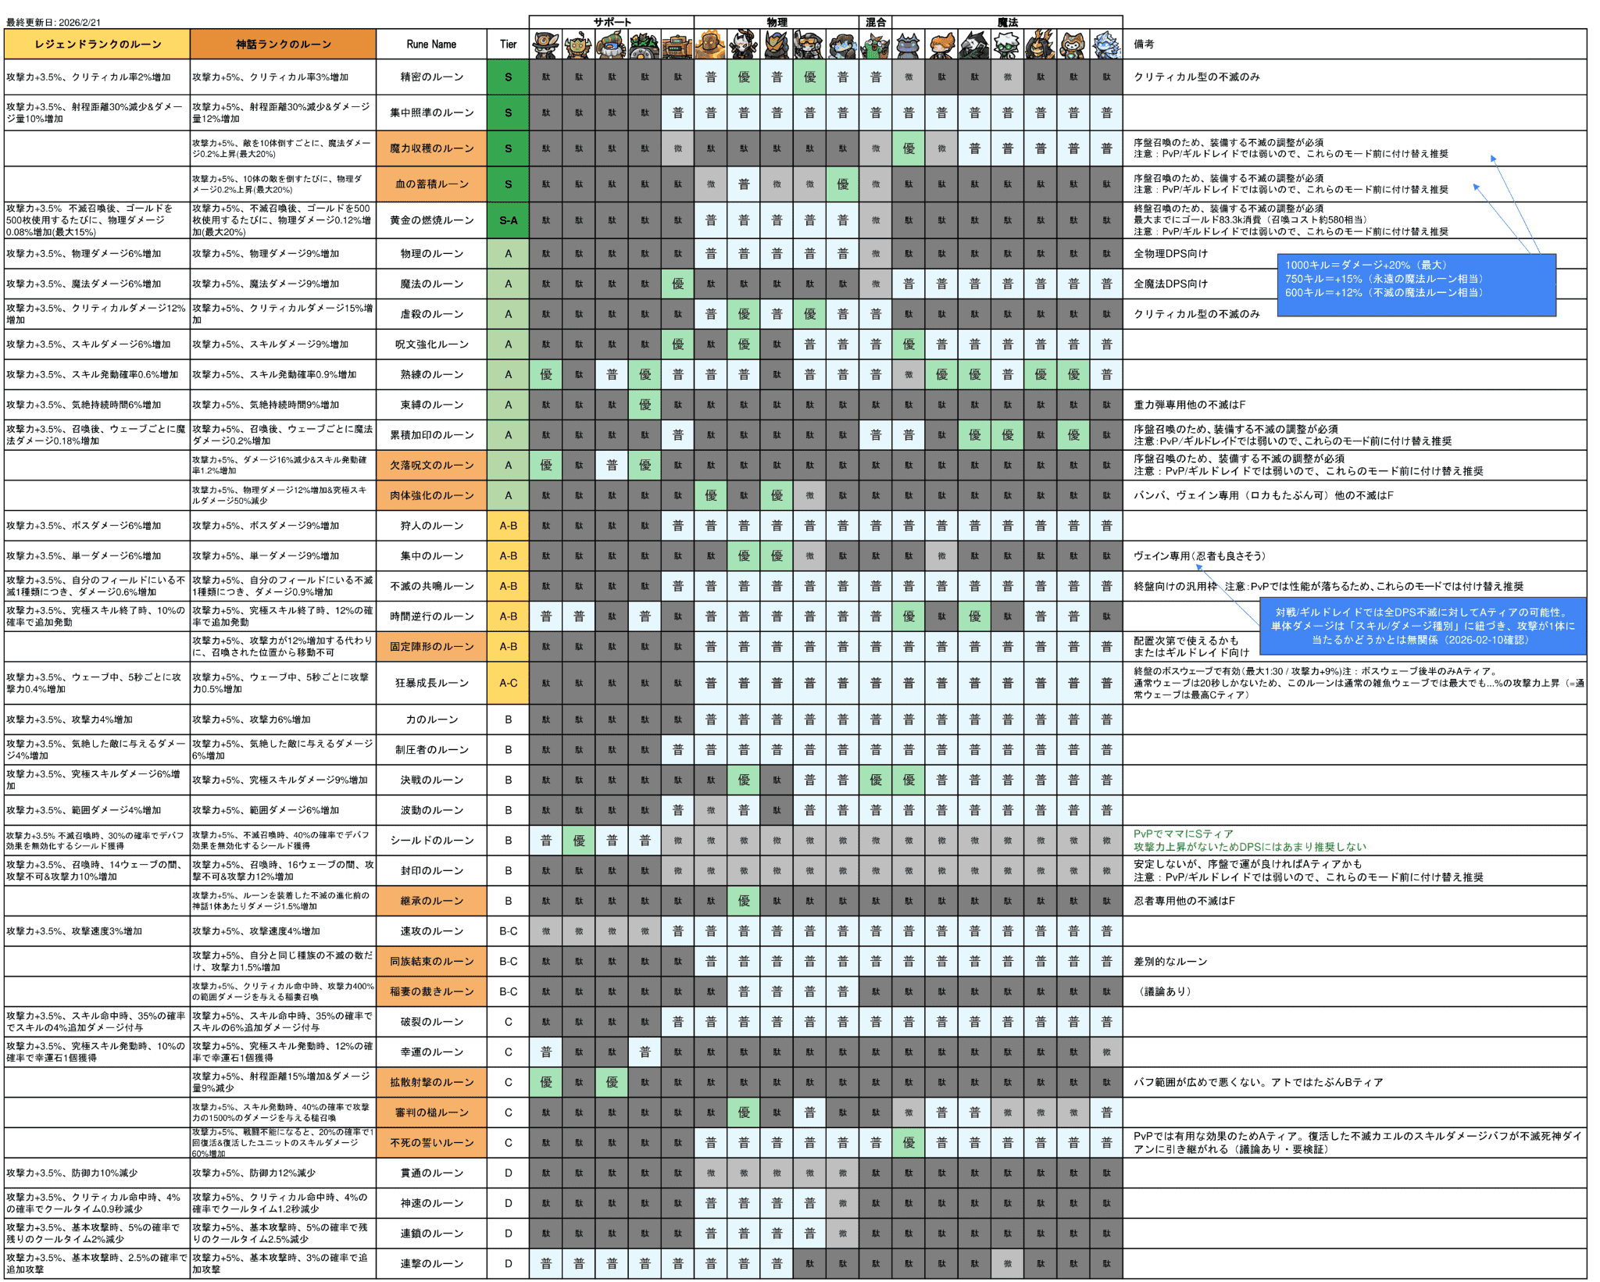Click the サポート category header
This screenshot has width=1600, height=1282.
pos(611,22)
